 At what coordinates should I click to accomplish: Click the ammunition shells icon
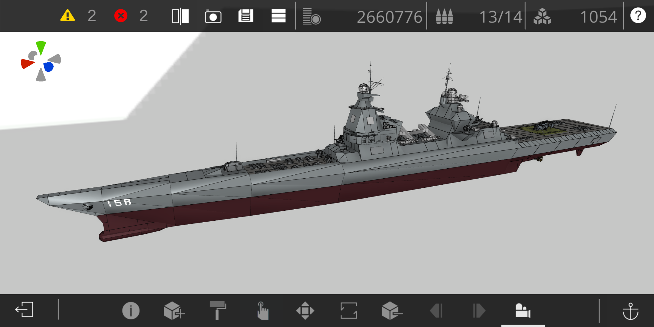pos(444,16)
